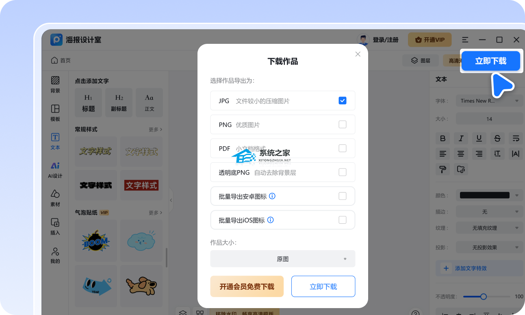Open the AI设计 panel

(55, 170)
